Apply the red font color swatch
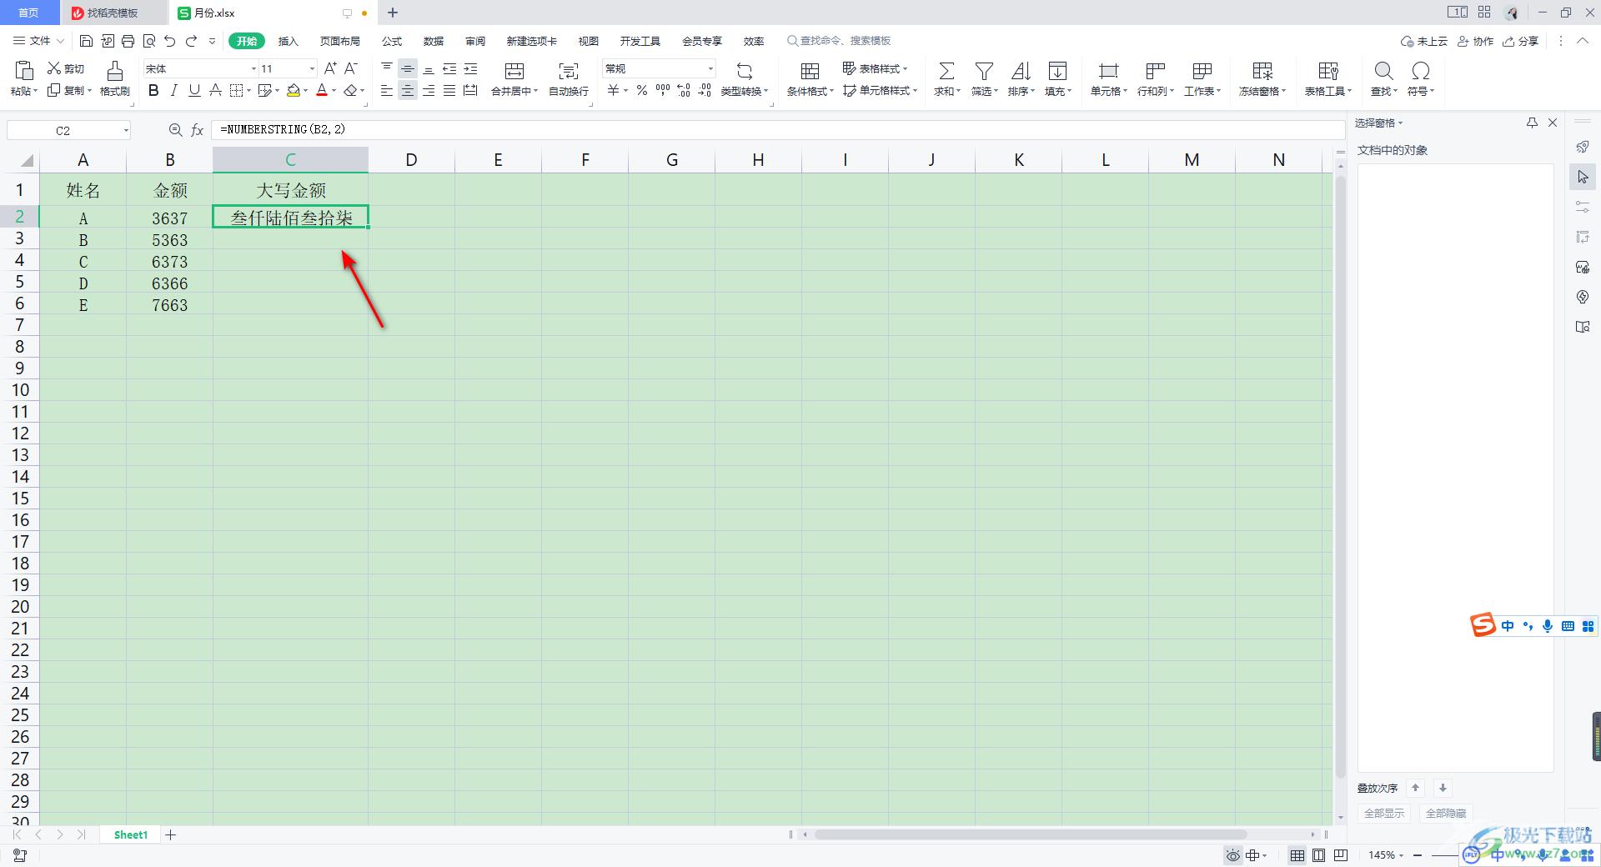The height and width of the screenshot is (867, 1601). point(322,90)
